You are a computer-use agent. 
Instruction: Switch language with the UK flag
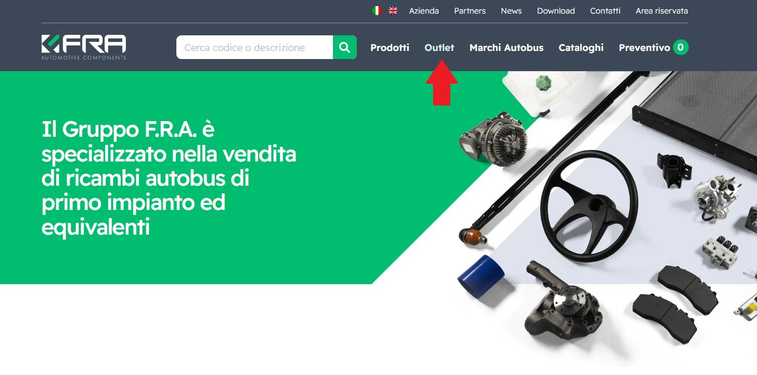(393, 11)
